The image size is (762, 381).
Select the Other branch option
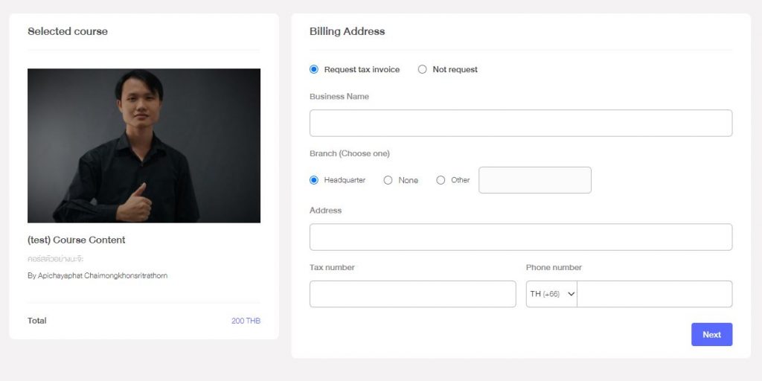(441, 180)
